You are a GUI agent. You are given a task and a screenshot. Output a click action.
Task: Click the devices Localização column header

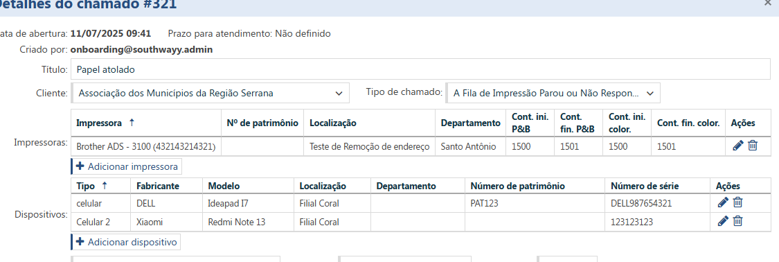pos(332,186)
